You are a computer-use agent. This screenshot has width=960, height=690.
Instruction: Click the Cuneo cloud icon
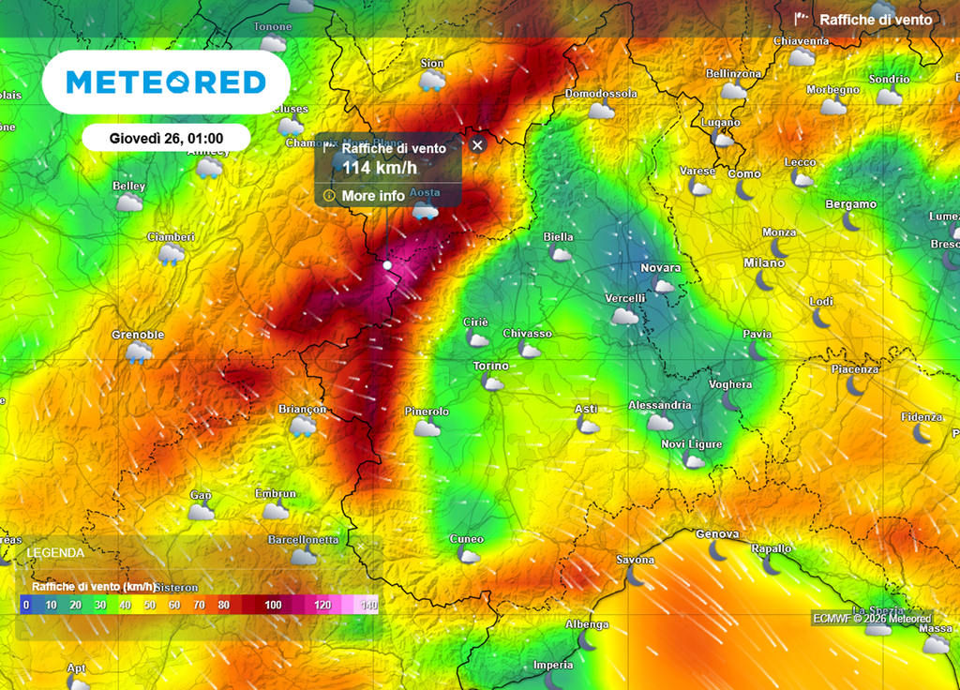(x=468, y=555)
